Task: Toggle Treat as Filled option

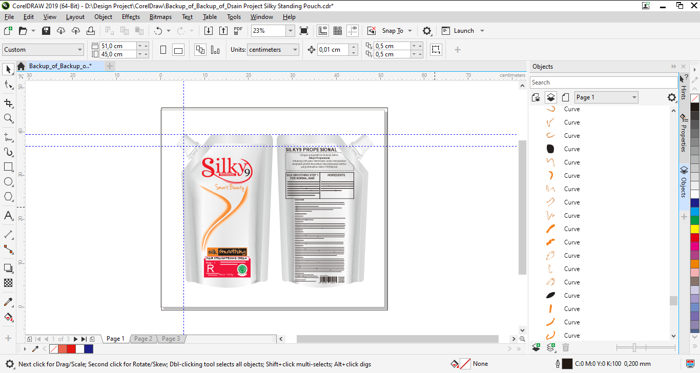Action: pyautogui.click(x=436, y=50)
